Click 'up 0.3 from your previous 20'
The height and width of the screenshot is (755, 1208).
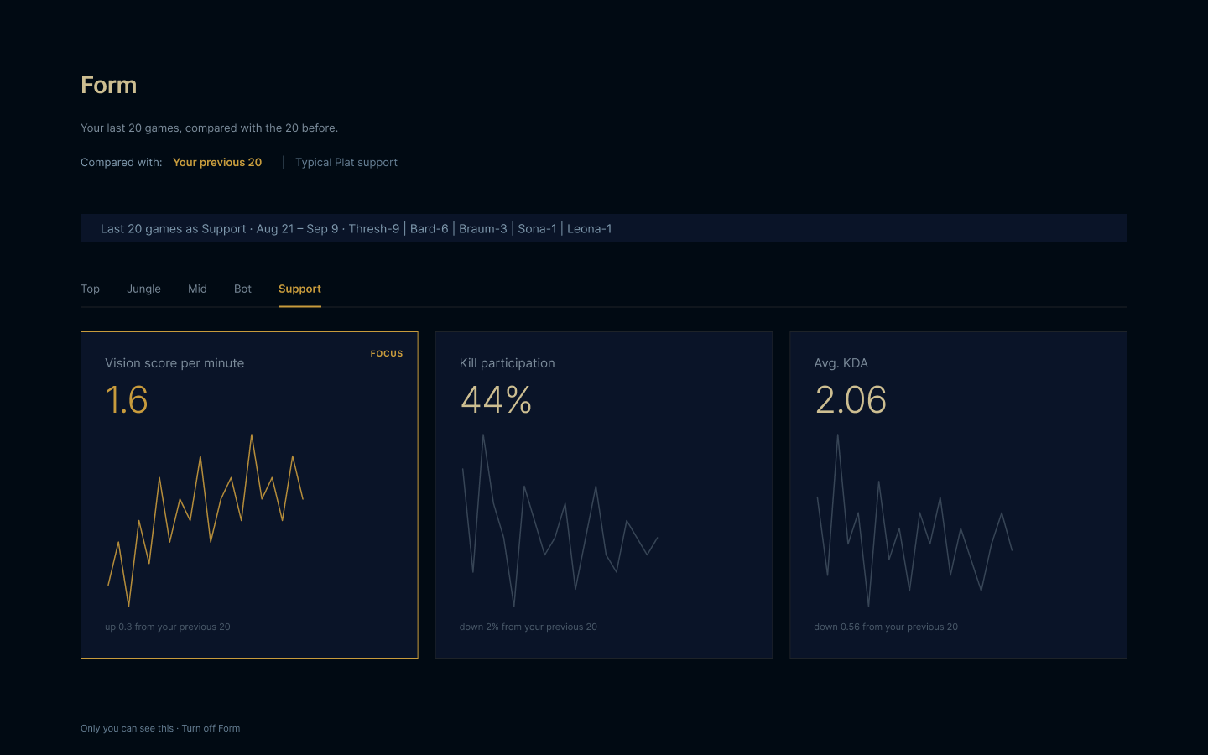point(168,627)
